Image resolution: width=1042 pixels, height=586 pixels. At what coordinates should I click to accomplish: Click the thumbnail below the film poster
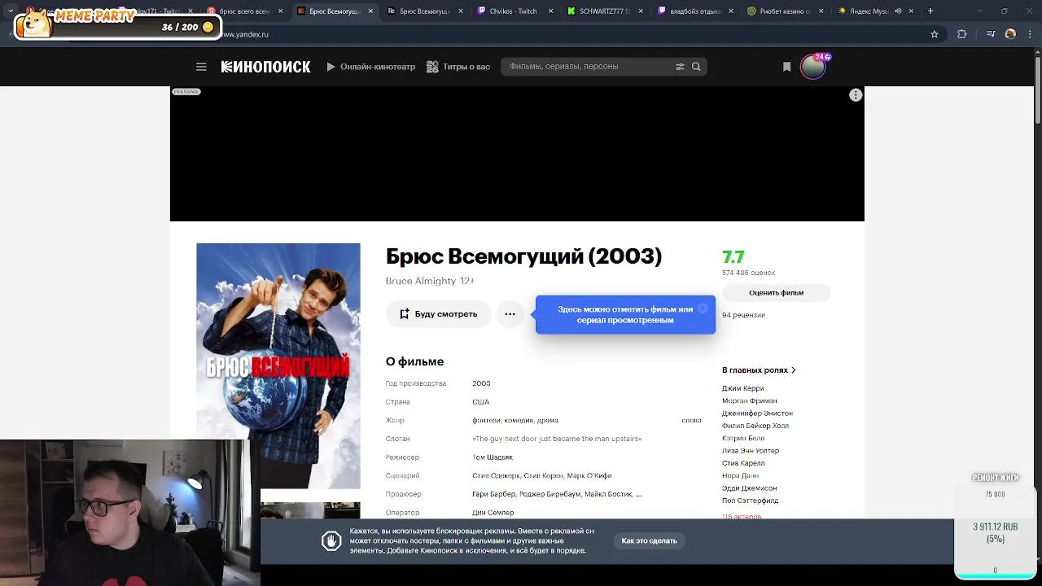coord(310,510)
